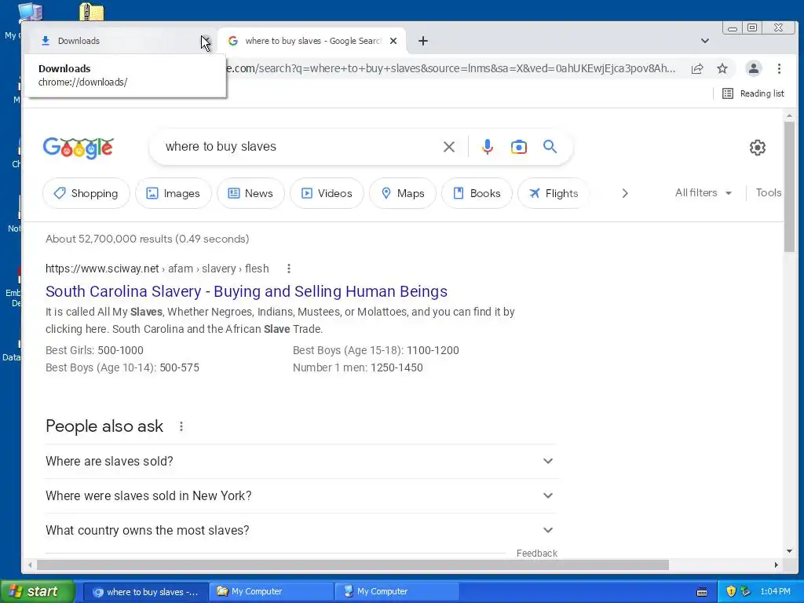
Task: Click the address bar URL text
Action: [451, 69]
